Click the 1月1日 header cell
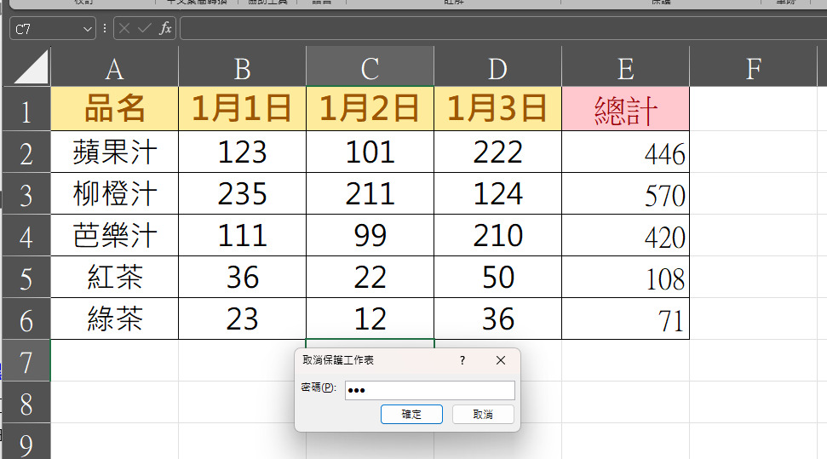Screen dimensions: 827x459 (242, 109)
